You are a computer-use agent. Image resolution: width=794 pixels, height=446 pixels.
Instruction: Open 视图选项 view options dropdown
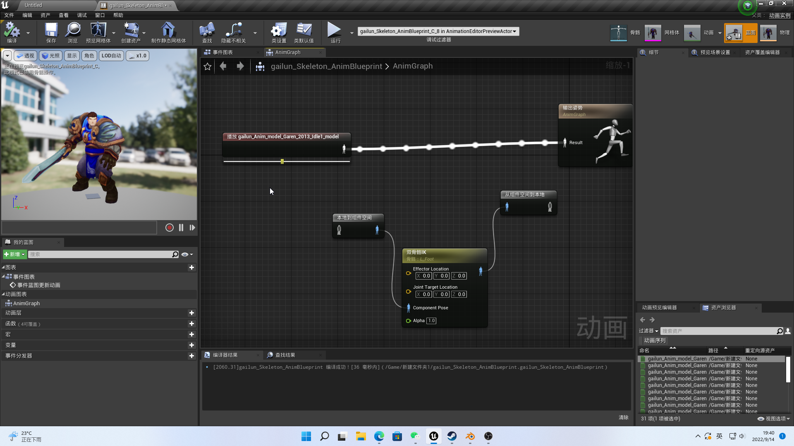pyautogui.click(x=773, y=419)
